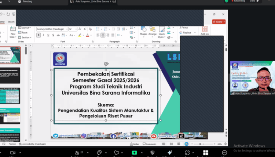Click Convert to SmartArt icon
Screen dimensions: 275x157
coord(132,37)
